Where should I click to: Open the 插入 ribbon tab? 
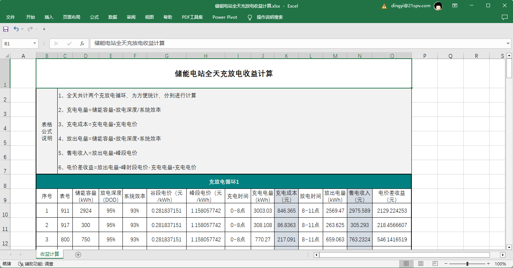pyautogui.click(x=49, y=17)
